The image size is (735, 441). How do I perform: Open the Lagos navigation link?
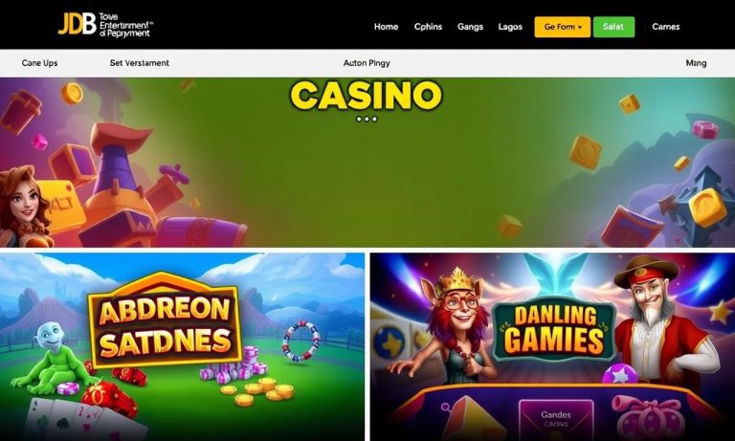pyautogui.click(x=510, y=27)
